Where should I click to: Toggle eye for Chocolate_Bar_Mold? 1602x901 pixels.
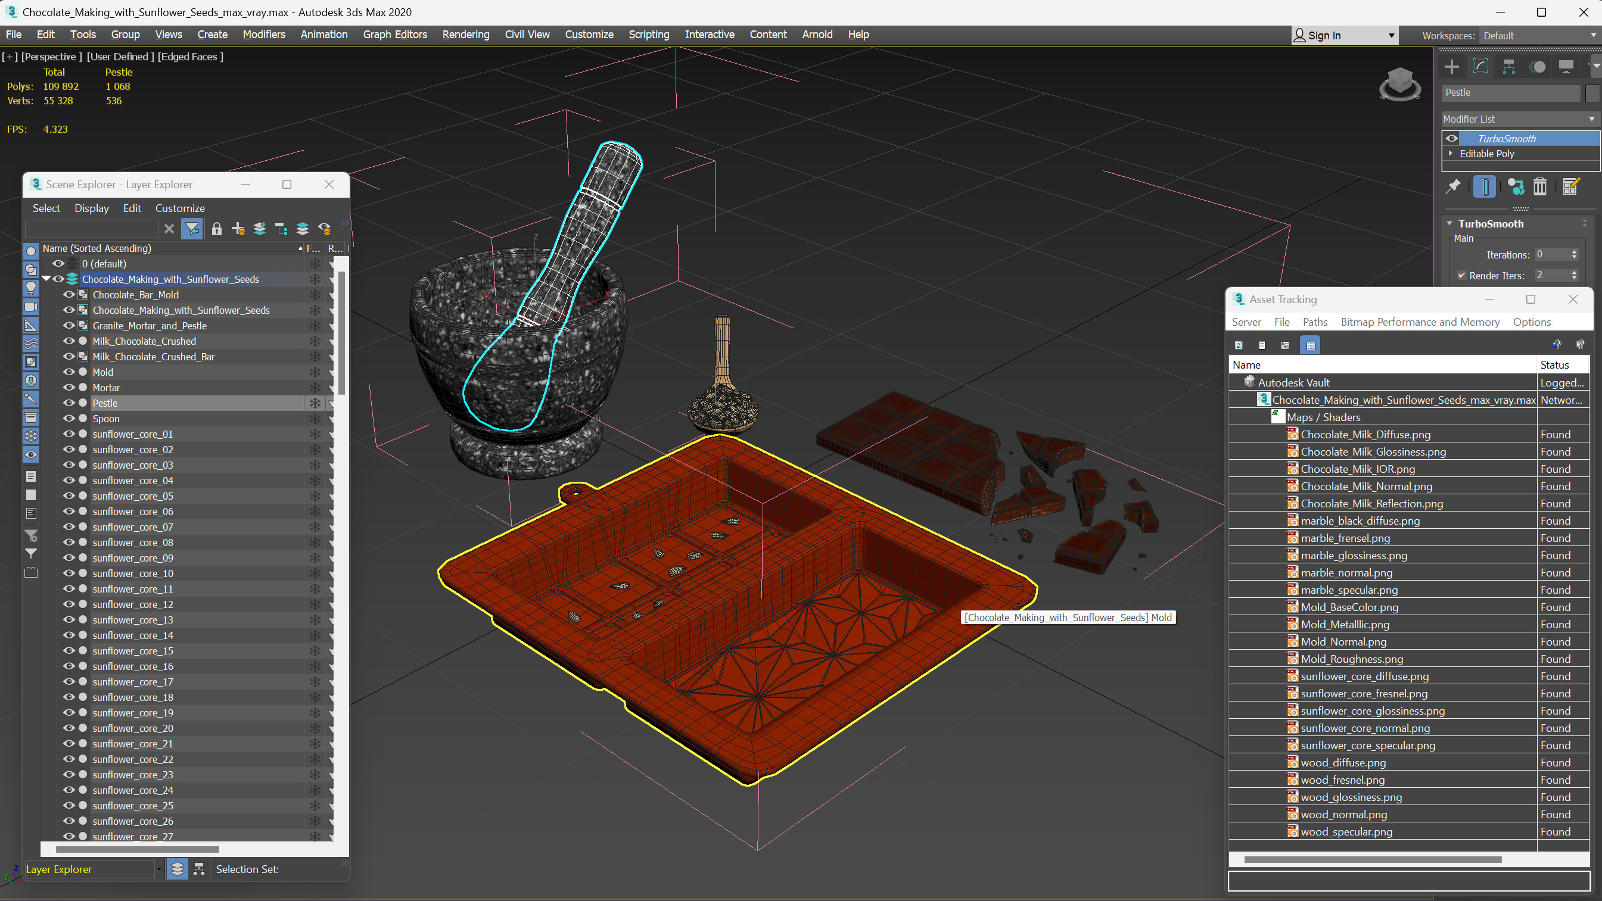point(69,295)
